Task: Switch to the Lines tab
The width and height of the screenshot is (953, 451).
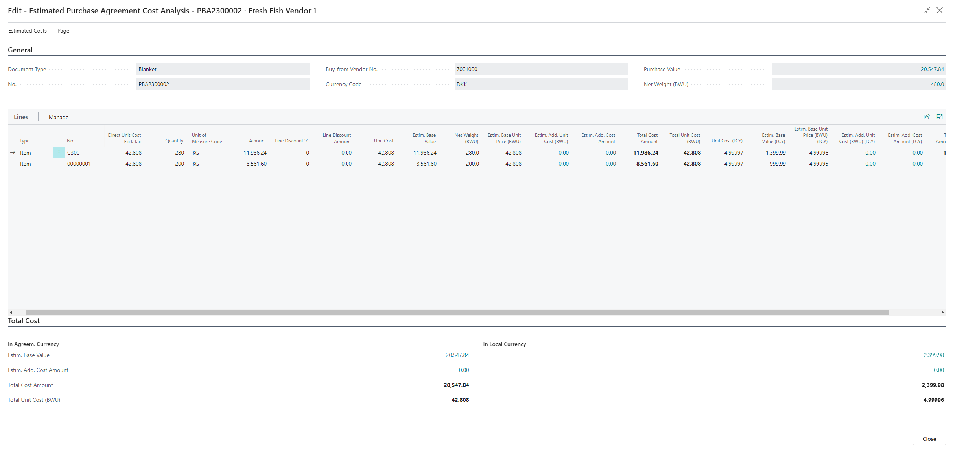Action: coord(21,117)
